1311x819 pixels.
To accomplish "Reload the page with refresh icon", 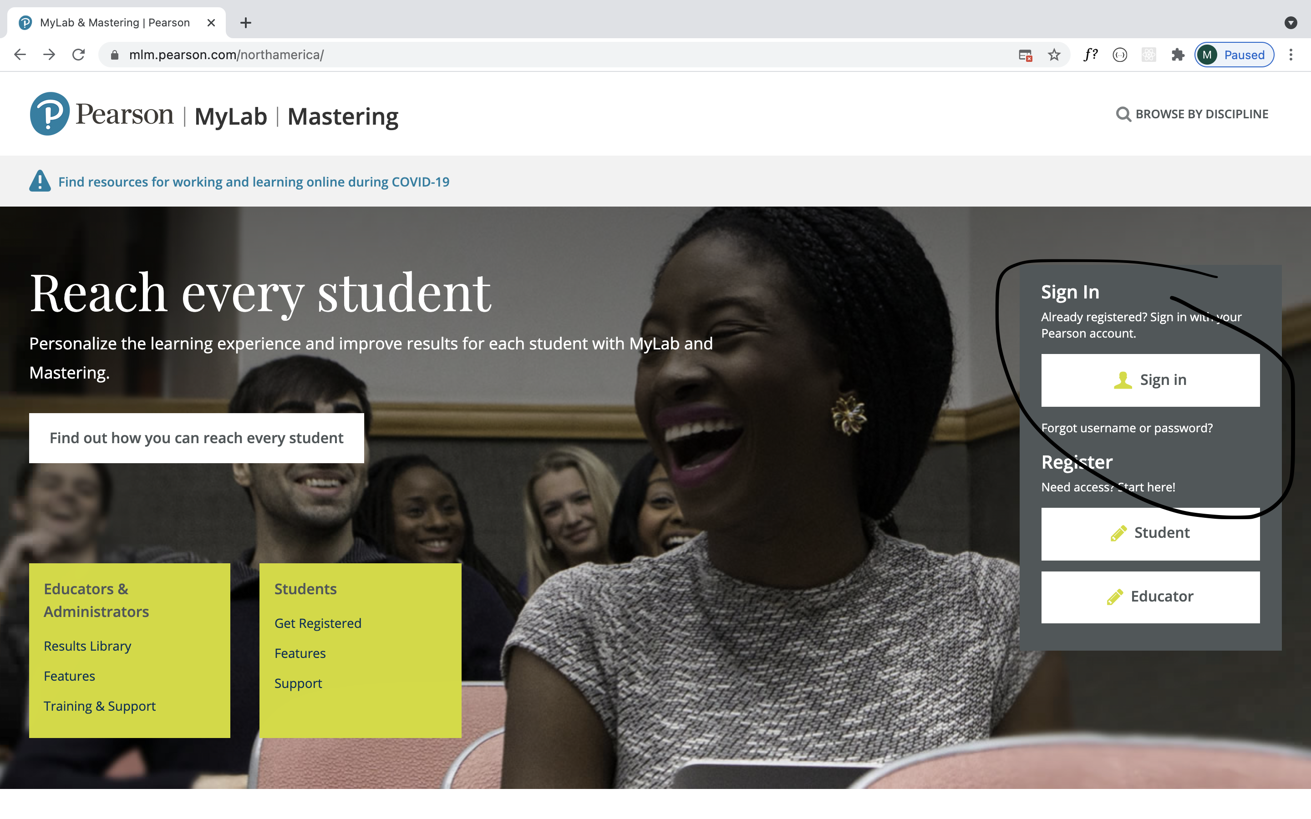I will click(79, 55).
